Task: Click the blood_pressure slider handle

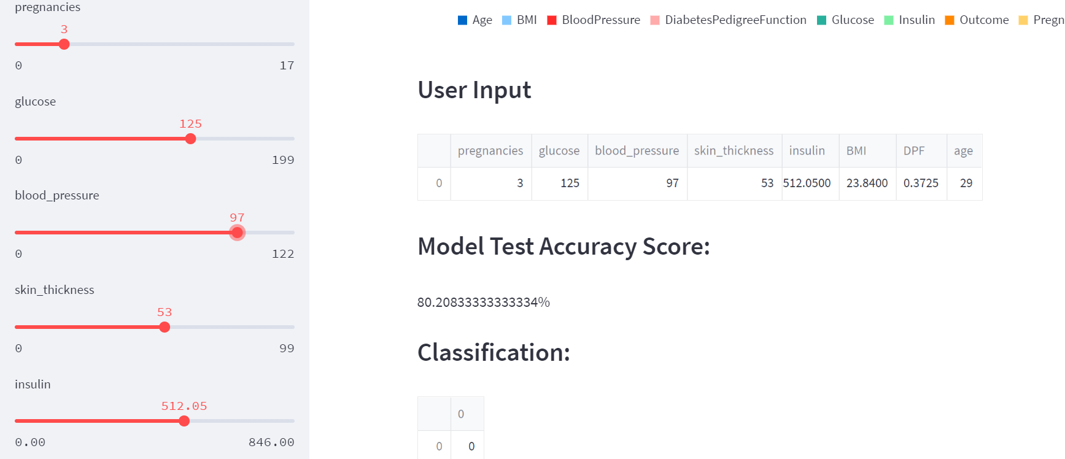Action: (238, 233)
